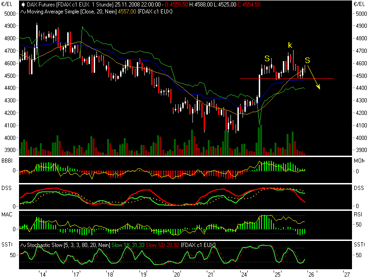Click the 4500 price label on right axis
The height and width of the screenshot is (278, 371).
pyautogui.click(x=362, y=76)
